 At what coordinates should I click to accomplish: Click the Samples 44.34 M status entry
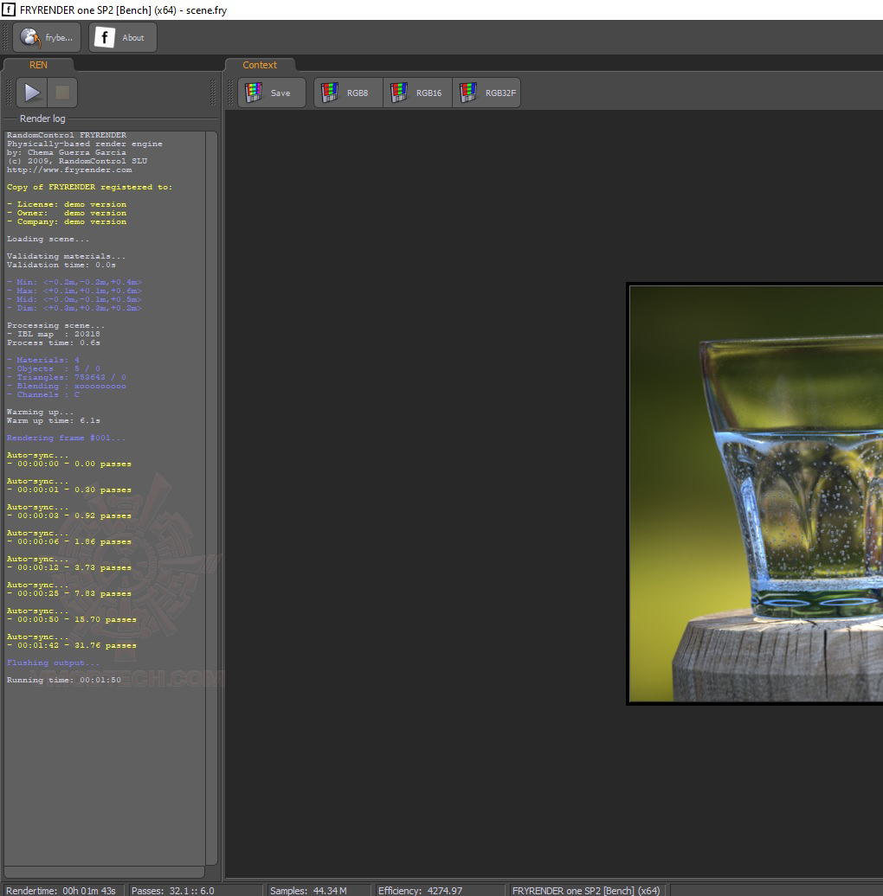(308, 890)
